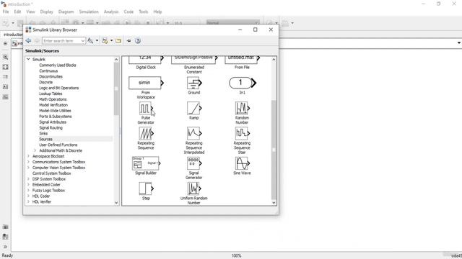Select Commonly Used Blocks library
The image size is (462, 259).
(x=58, y=65)
